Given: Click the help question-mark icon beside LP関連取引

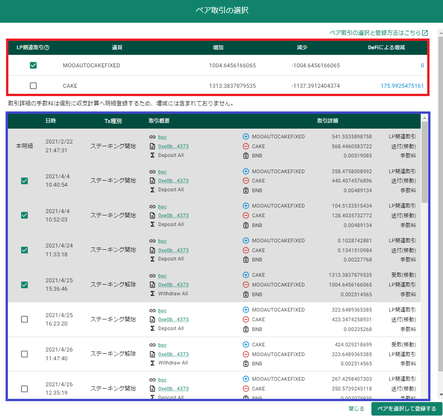Looking at the screenshot, I should [47, 48].
